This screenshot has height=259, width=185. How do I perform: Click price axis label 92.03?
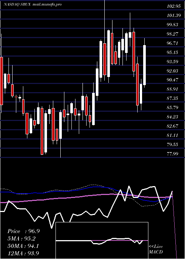(173, 71)
